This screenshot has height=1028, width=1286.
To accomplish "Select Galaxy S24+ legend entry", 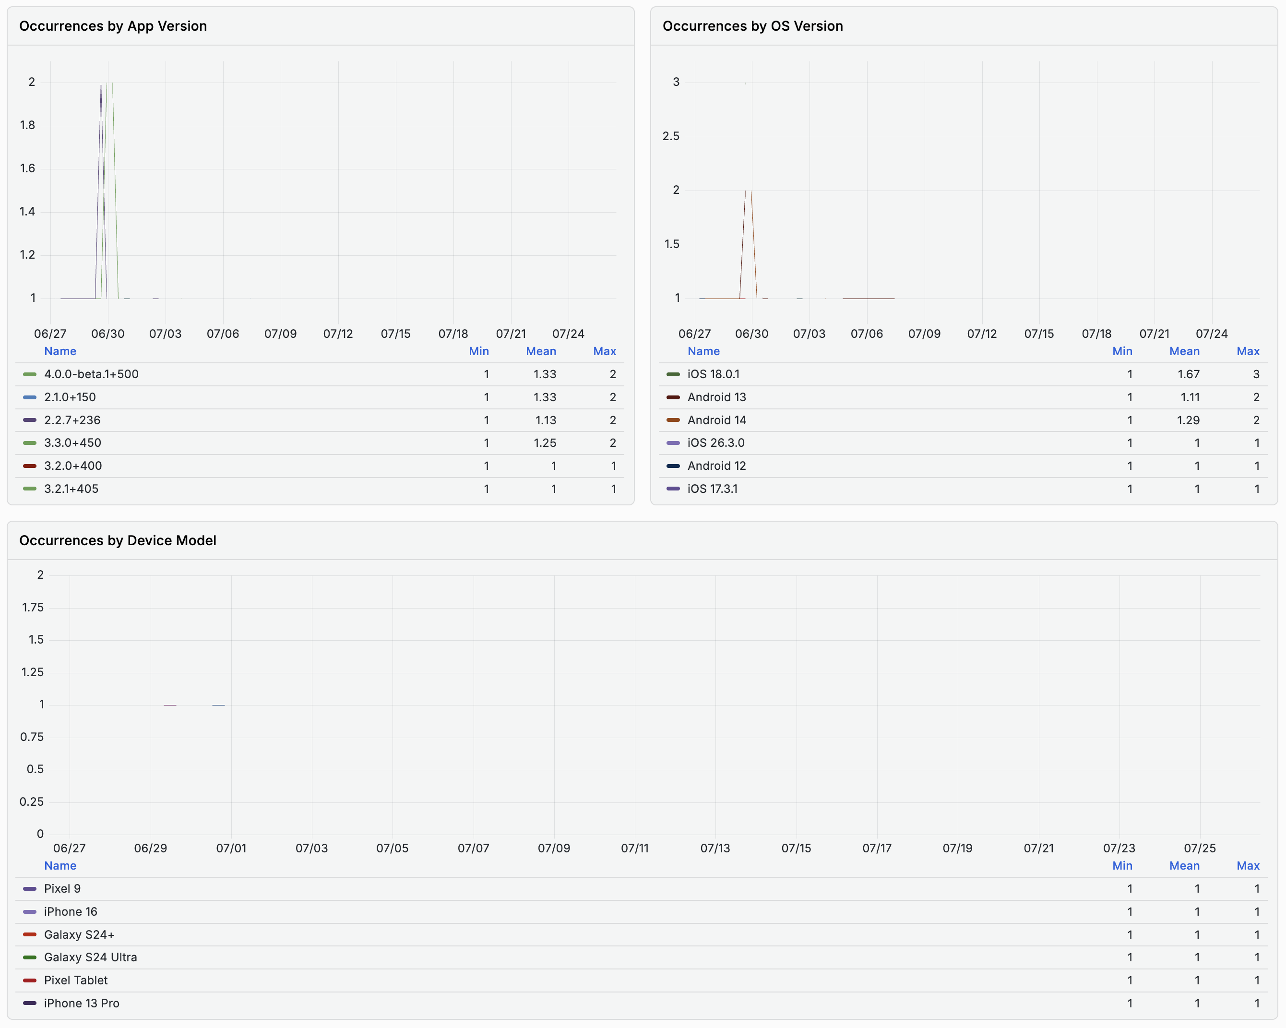I will coord(79,935).
